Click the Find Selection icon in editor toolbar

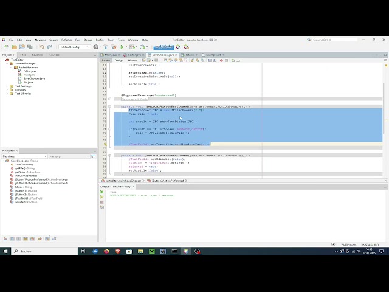[x=165, y=60]
